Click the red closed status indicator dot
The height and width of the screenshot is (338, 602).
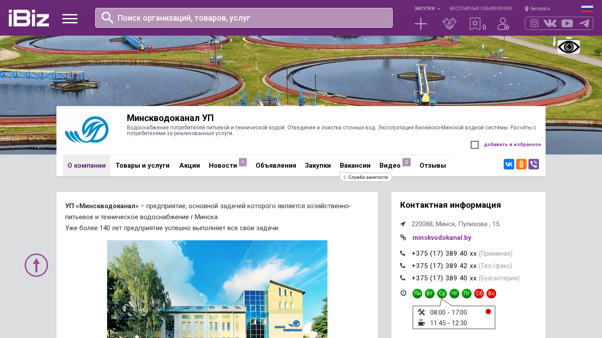pyautogui.click(x=488, y=312)
